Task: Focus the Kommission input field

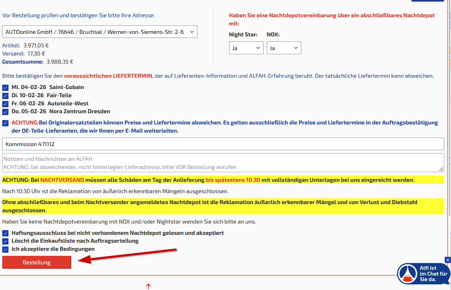Action: [x=223, y=144]
